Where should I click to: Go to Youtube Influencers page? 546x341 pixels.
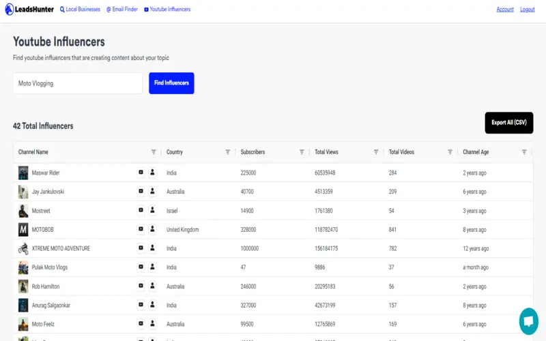(167, 10)
